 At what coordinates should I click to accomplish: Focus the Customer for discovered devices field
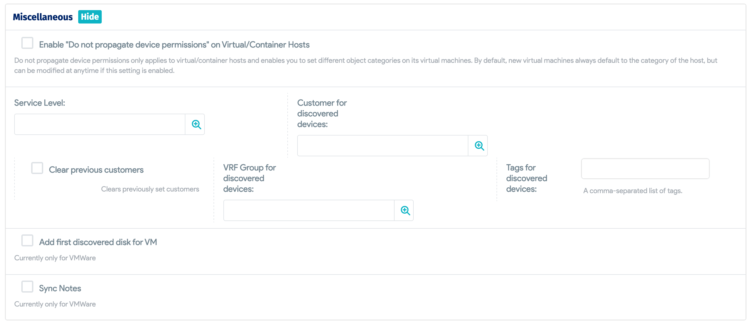[382, 146]
